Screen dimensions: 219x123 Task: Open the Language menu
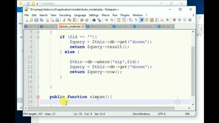(80, 15)
